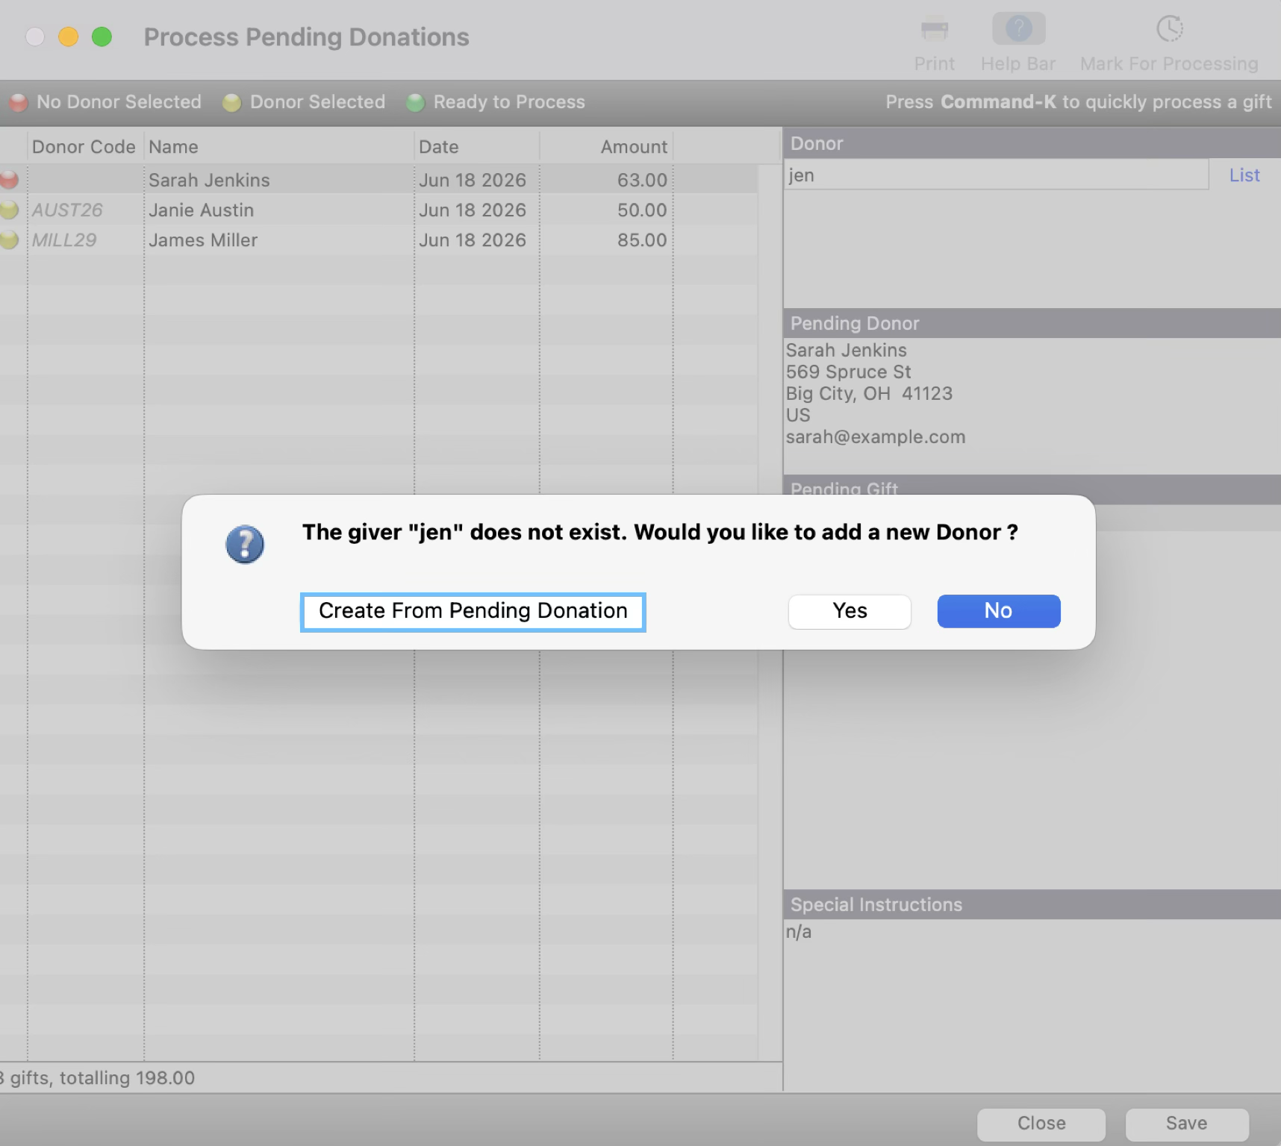The width and height of the screenshot is (1281, 1146).
Task: Click the 50.00 amount cell
Action: 642,210
